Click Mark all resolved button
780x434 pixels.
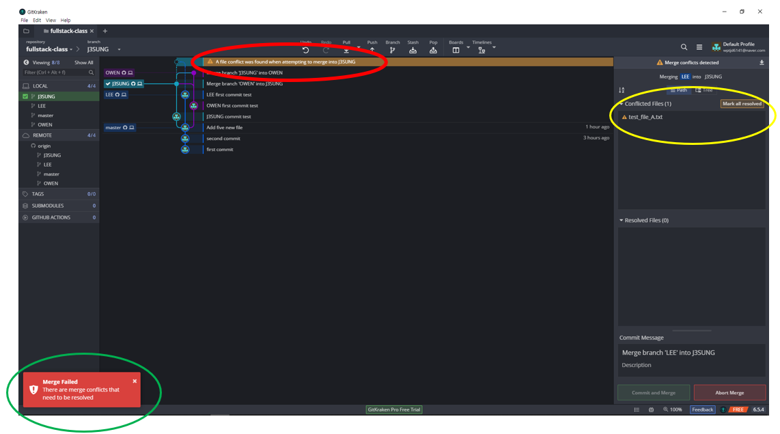pos(742,103)
